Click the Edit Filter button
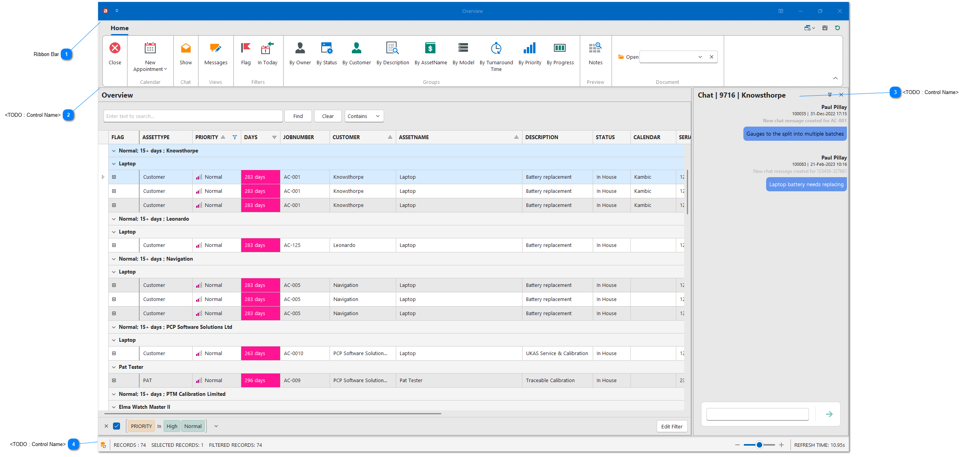Screen dimensions: 965x457 point(672,426)
